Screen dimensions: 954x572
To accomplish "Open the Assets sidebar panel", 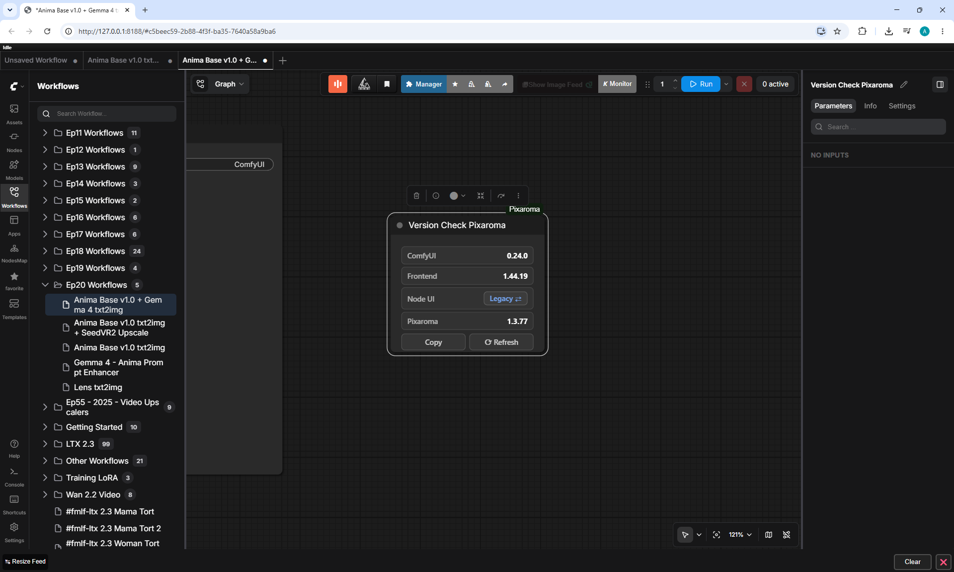I will (x=14, y=114).
